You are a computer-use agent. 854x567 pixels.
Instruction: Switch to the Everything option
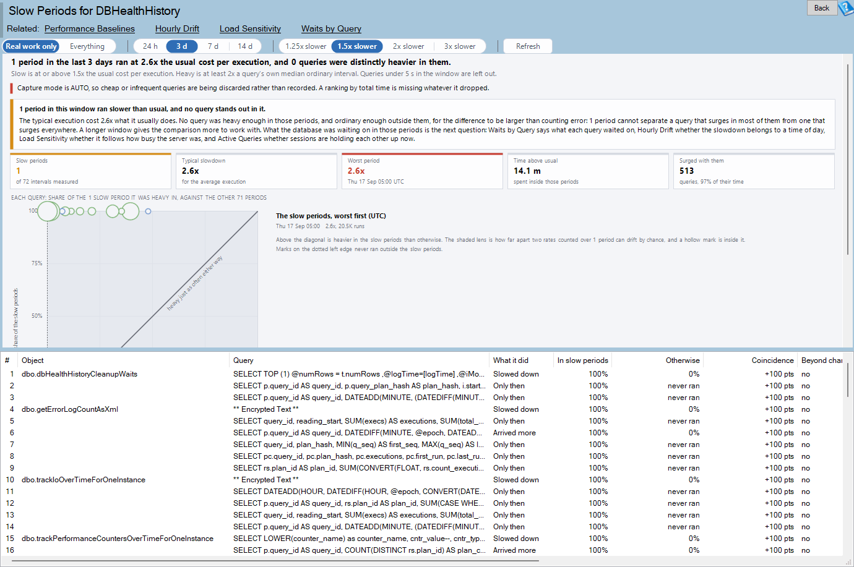click(x=87, y=46)
